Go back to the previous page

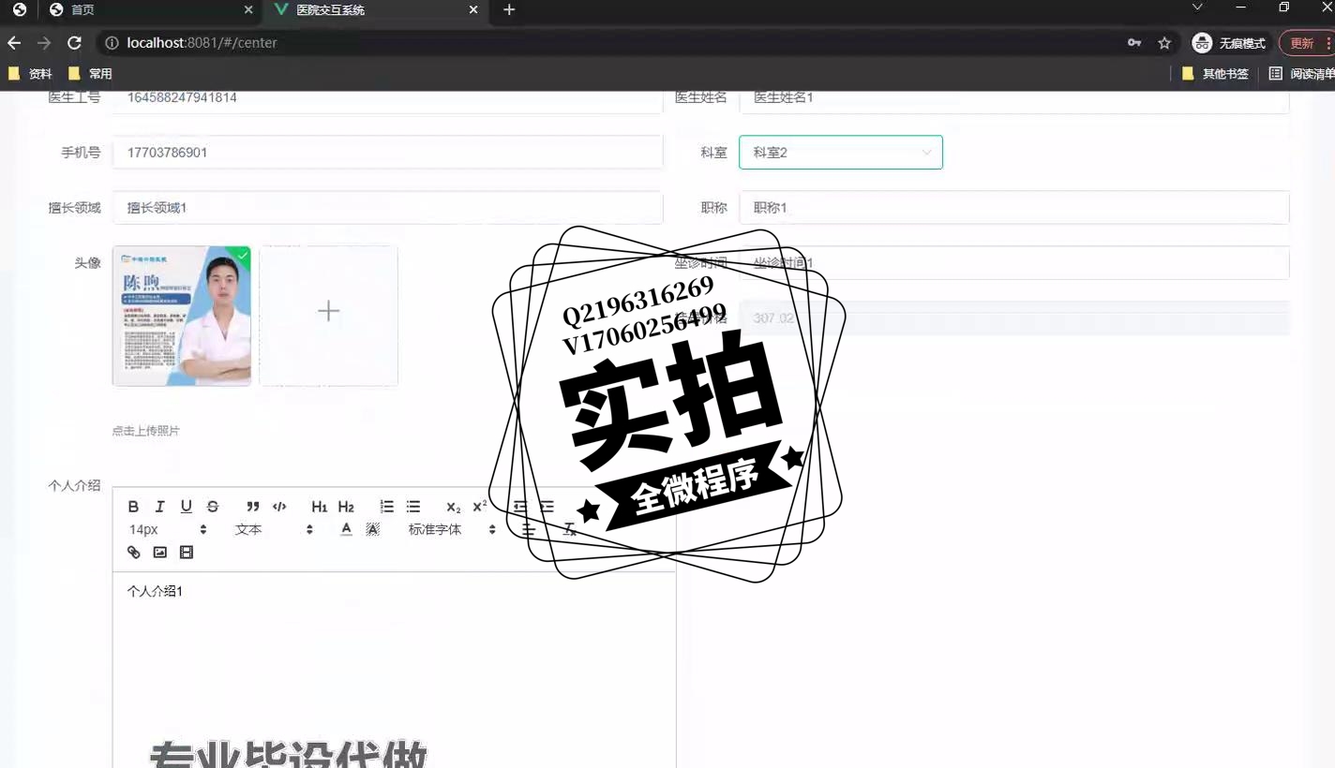point(14,43)
